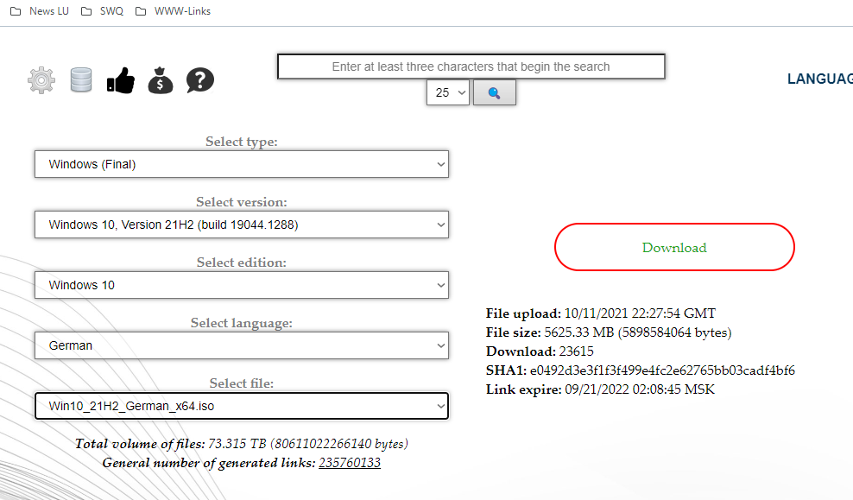The height and width of the screenshot is (500, 853).
Task: Open the money bag donate icon
Action: [161, 80]
